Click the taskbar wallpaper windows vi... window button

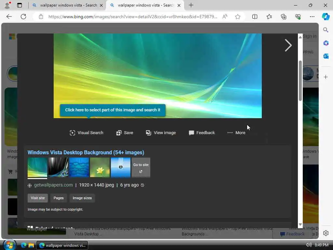62,245
